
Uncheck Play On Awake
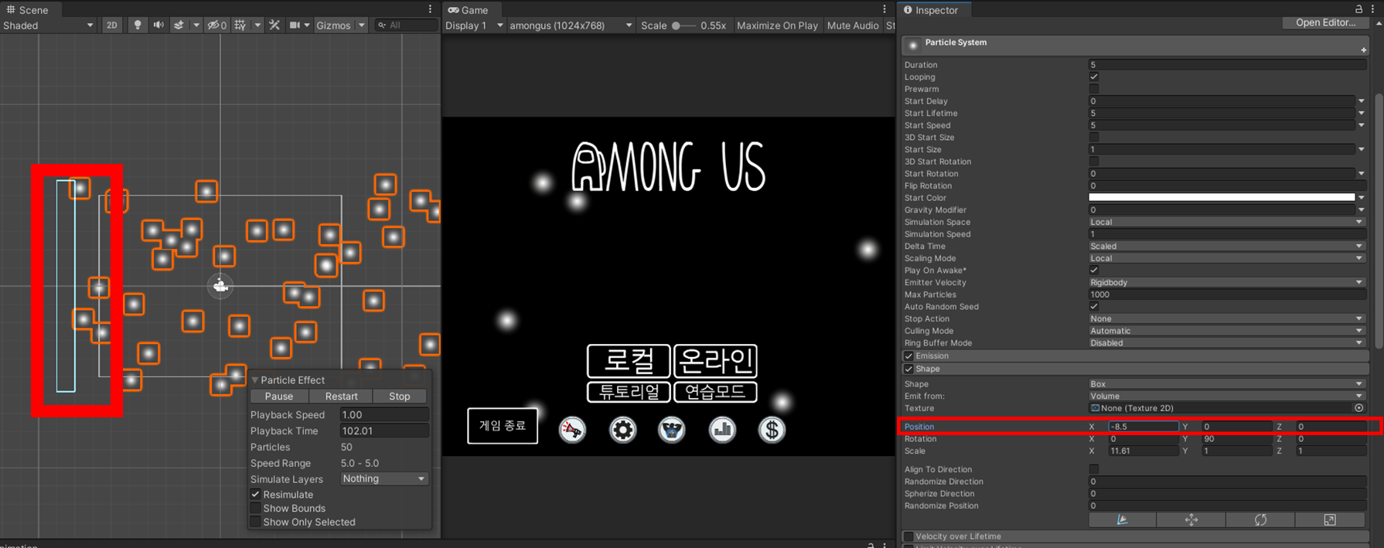pyautogui.click(x=1094, y=271)
